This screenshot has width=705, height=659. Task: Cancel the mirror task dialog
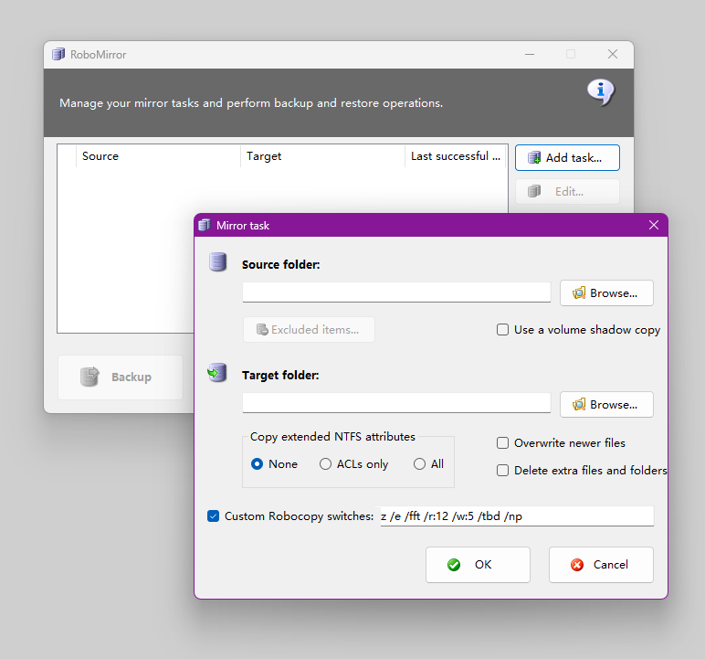(x=601, y=565)
